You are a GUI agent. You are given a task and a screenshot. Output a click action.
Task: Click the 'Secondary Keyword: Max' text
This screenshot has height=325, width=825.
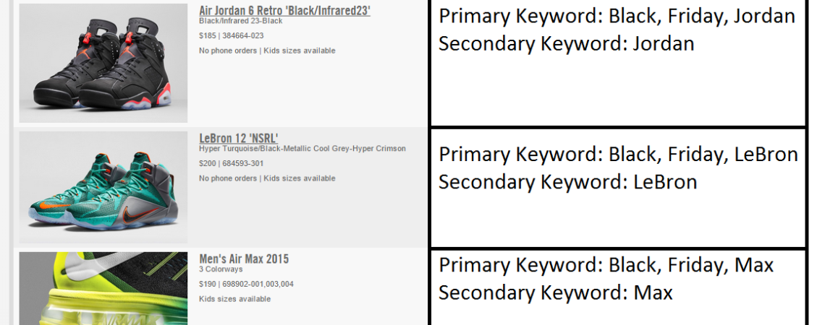pyautogui.click(x=555, y=292)
